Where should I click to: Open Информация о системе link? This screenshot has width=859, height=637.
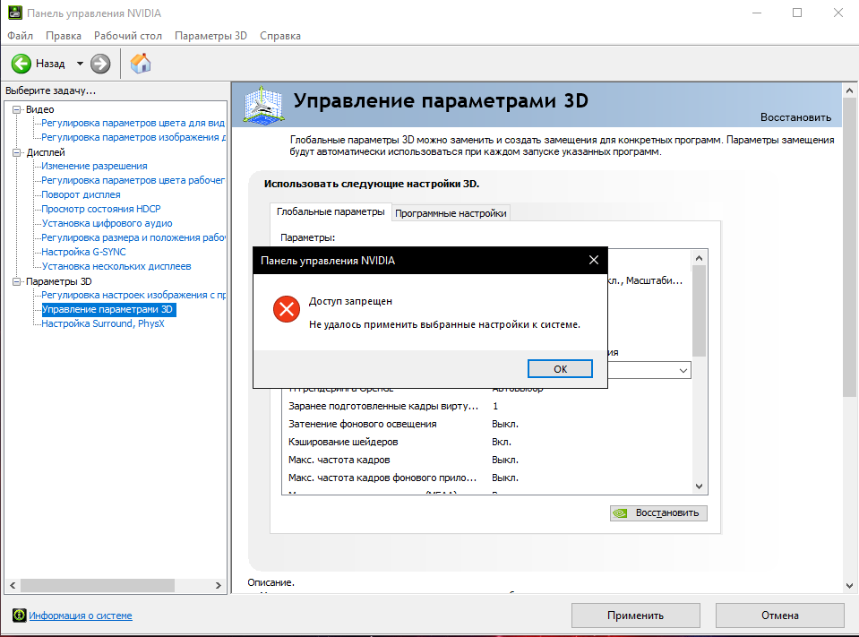point(81,615)
